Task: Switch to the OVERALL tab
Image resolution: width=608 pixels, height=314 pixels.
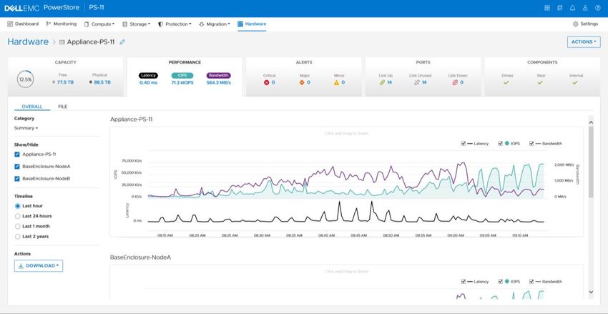Action: click(x=32, y=107)
